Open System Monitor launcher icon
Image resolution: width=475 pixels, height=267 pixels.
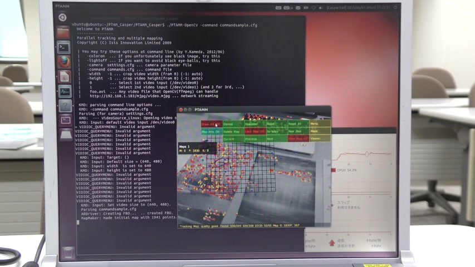(65, 91)
